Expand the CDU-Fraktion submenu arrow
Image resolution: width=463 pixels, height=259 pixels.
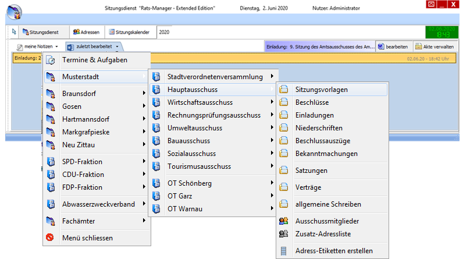pyautogui.click(x=144, y=174)
